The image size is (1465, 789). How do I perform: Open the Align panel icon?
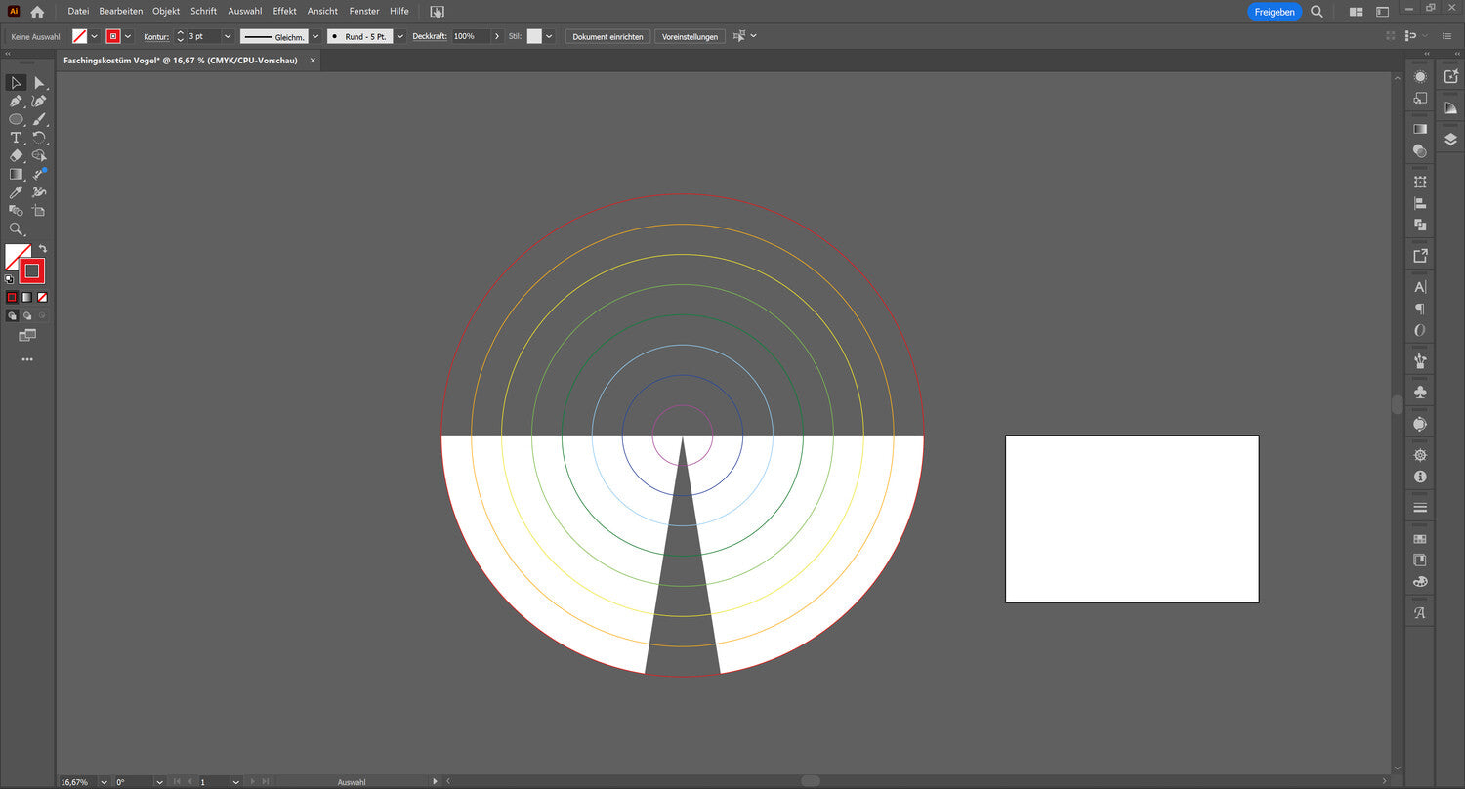coord(1420,204)
